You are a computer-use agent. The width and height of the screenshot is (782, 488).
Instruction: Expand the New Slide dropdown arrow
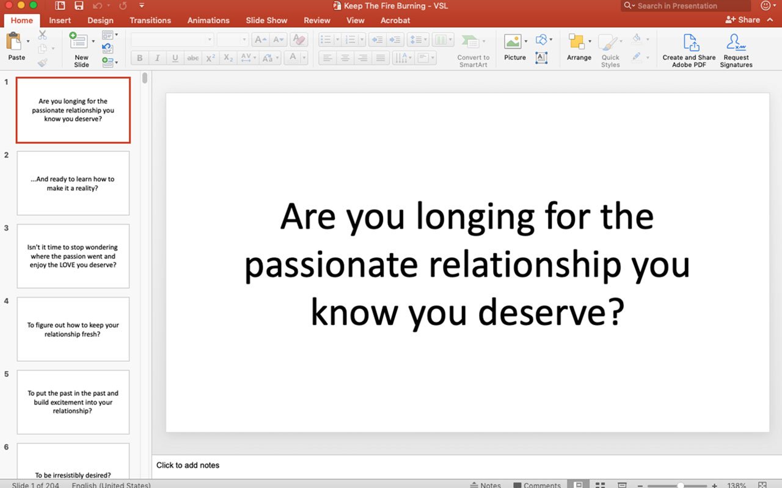tap(93, 41)
